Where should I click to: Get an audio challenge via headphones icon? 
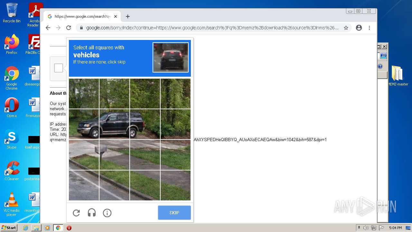coord(92,213)
